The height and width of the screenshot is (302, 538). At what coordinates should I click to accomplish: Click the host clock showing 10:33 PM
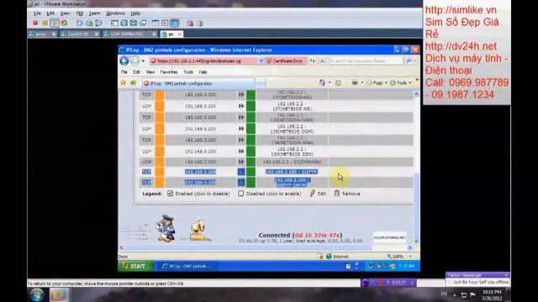point(492,292)
